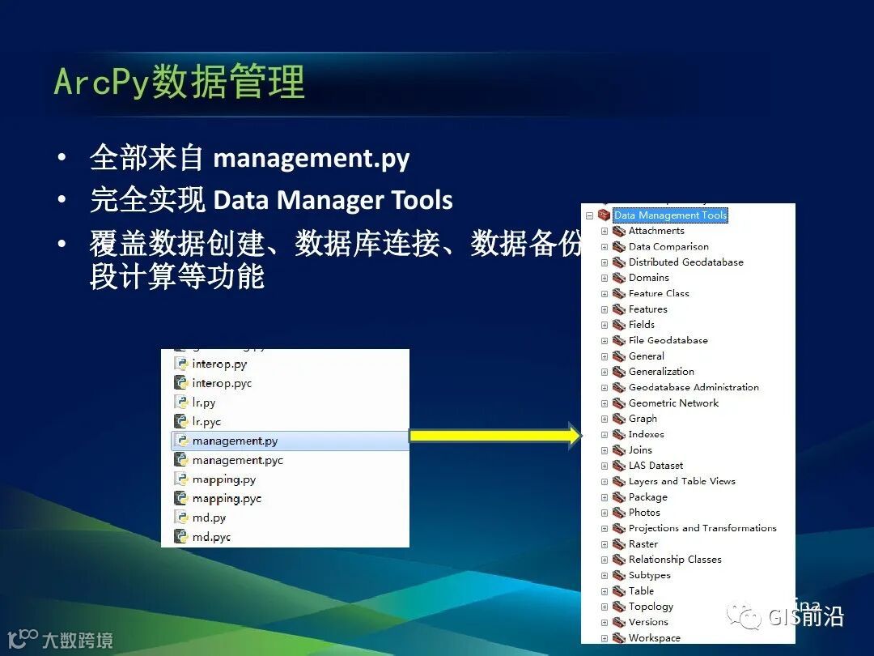This screenshot has height=656, width=874.
Task: Click the Fields toolset icon
Action: click(x=619, y=325)
